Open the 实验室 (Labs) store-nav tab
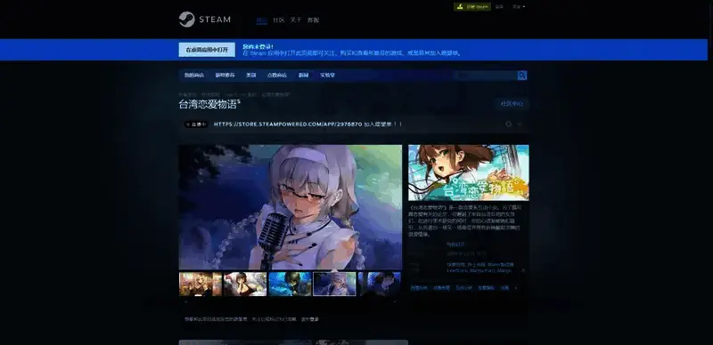Viewport: 713px width, 345px height. point(327,76)
